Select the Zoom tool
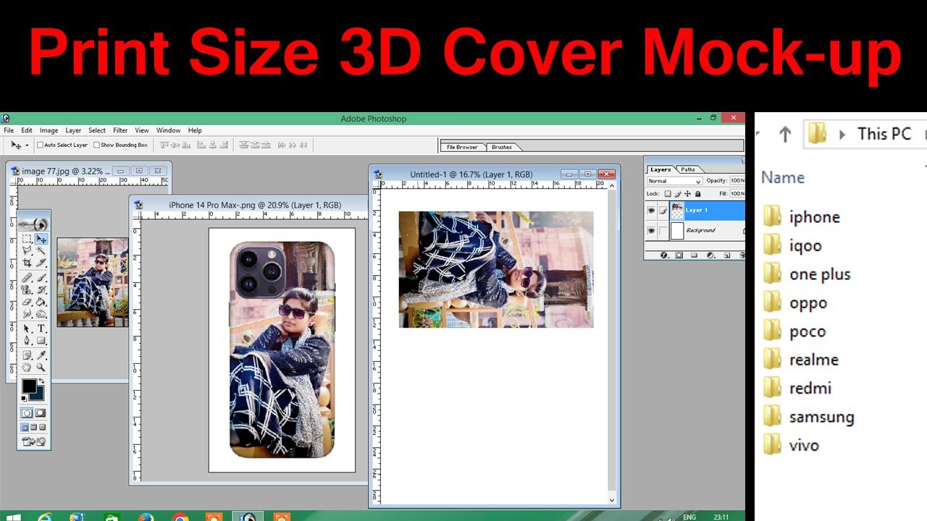The image size is (927, 521). pos(41,367)
